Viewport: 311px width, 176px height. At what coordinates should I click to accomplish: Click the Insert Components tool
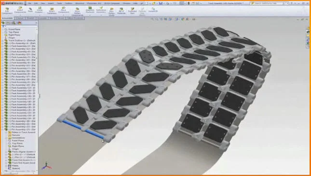[x=20, y=10]
